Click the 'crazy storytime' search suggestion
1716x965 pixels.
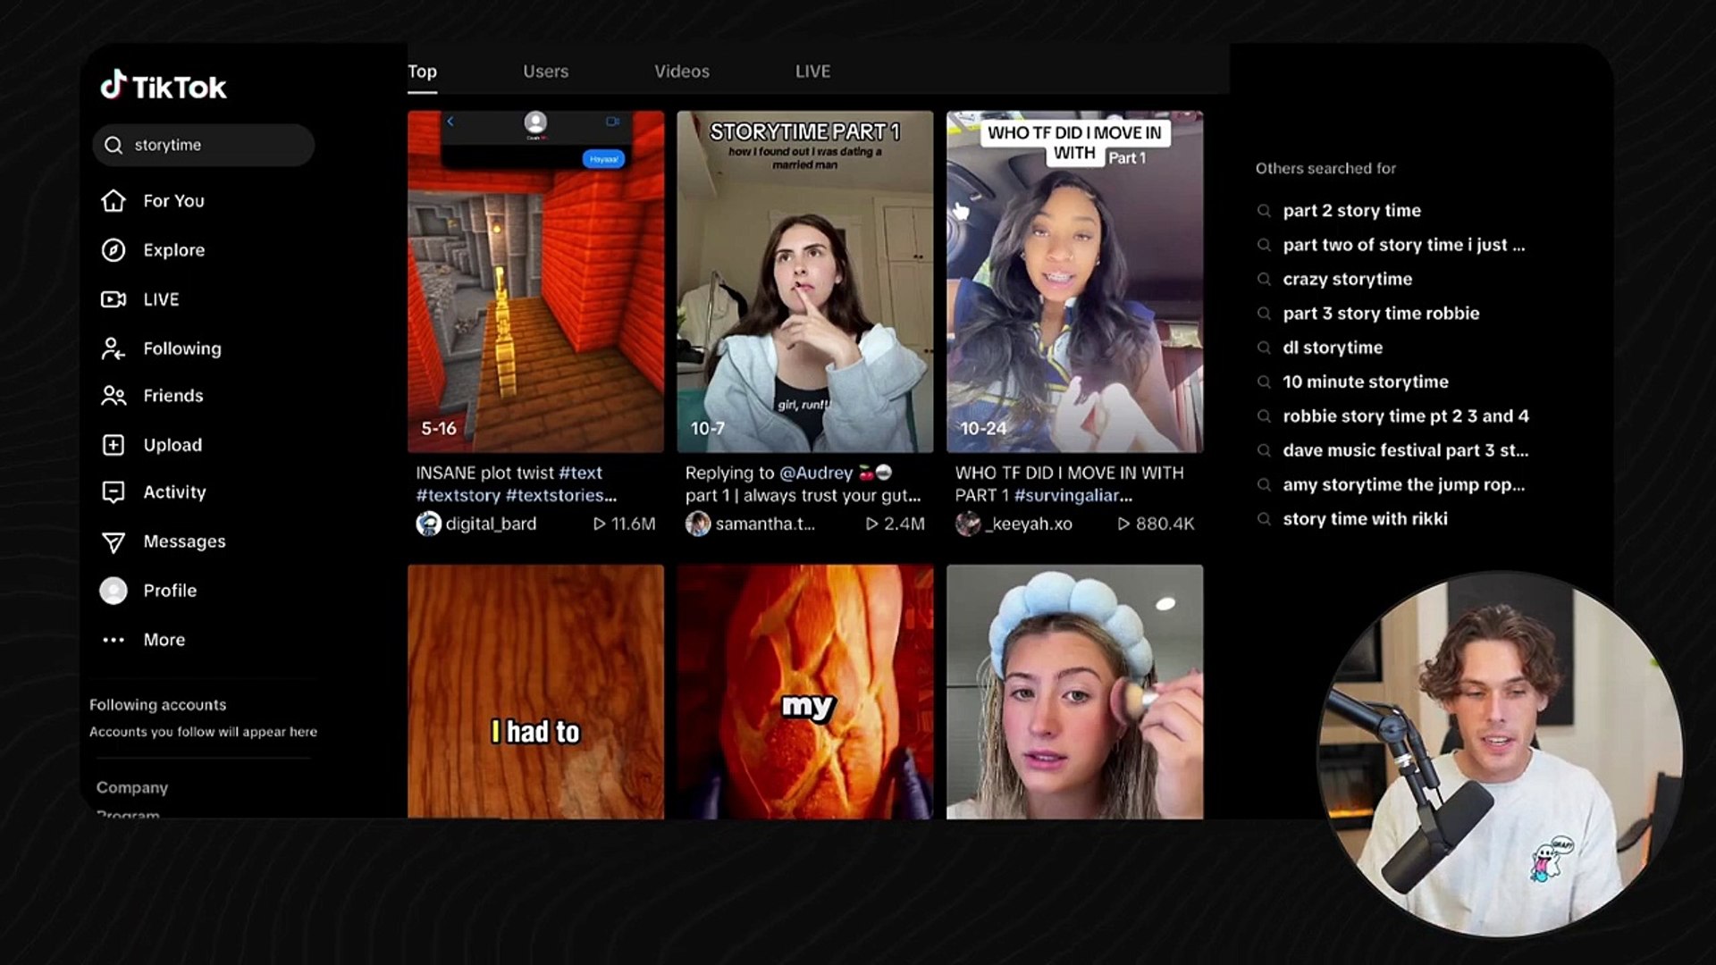click(1346, 279)
